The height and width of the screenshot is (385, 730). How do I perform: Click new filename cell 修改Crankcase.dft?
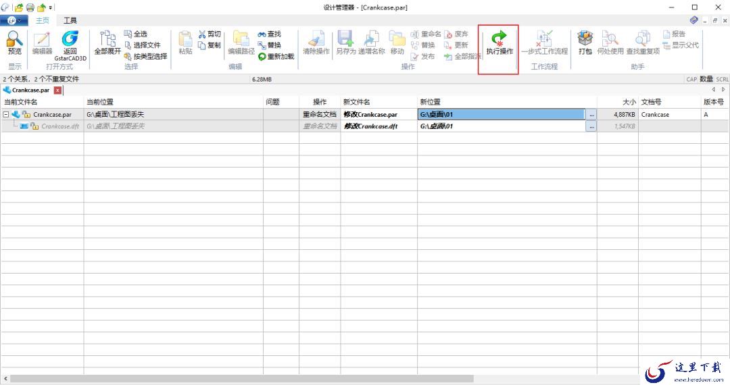(379, 126)
